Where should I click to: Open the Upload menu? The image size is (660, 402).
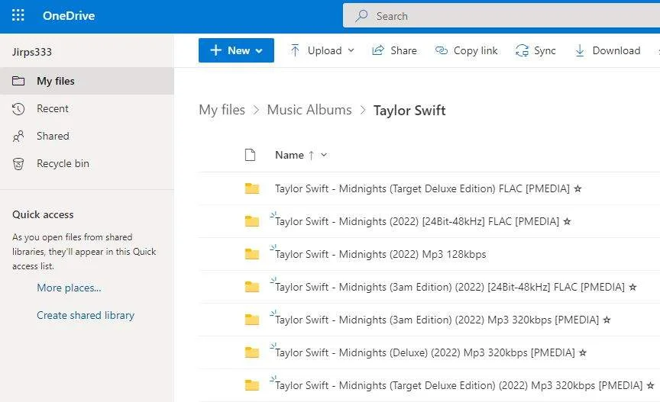(x=322, y=50)
